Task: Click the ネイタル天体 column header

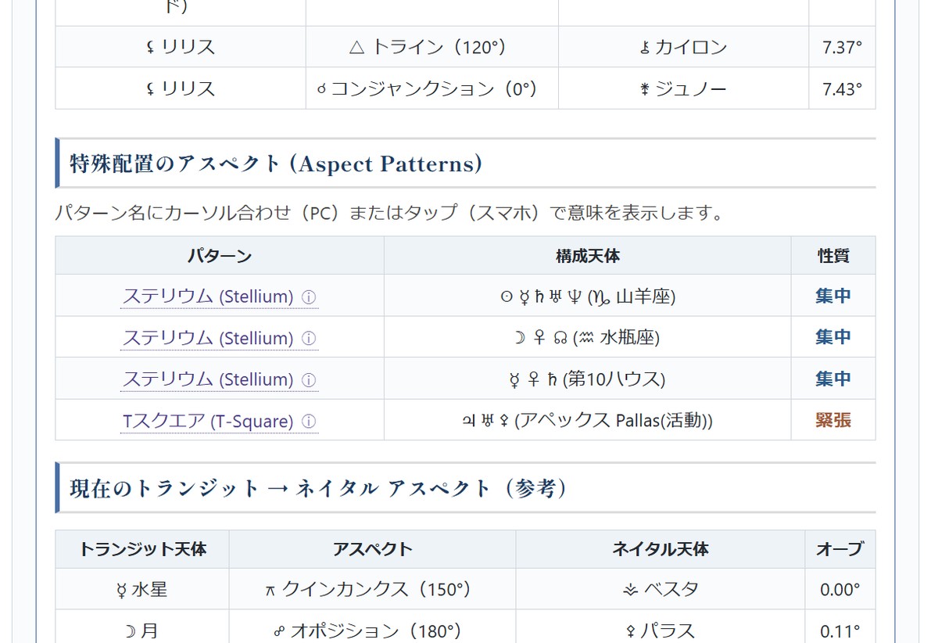Action: tap(661, 549)
